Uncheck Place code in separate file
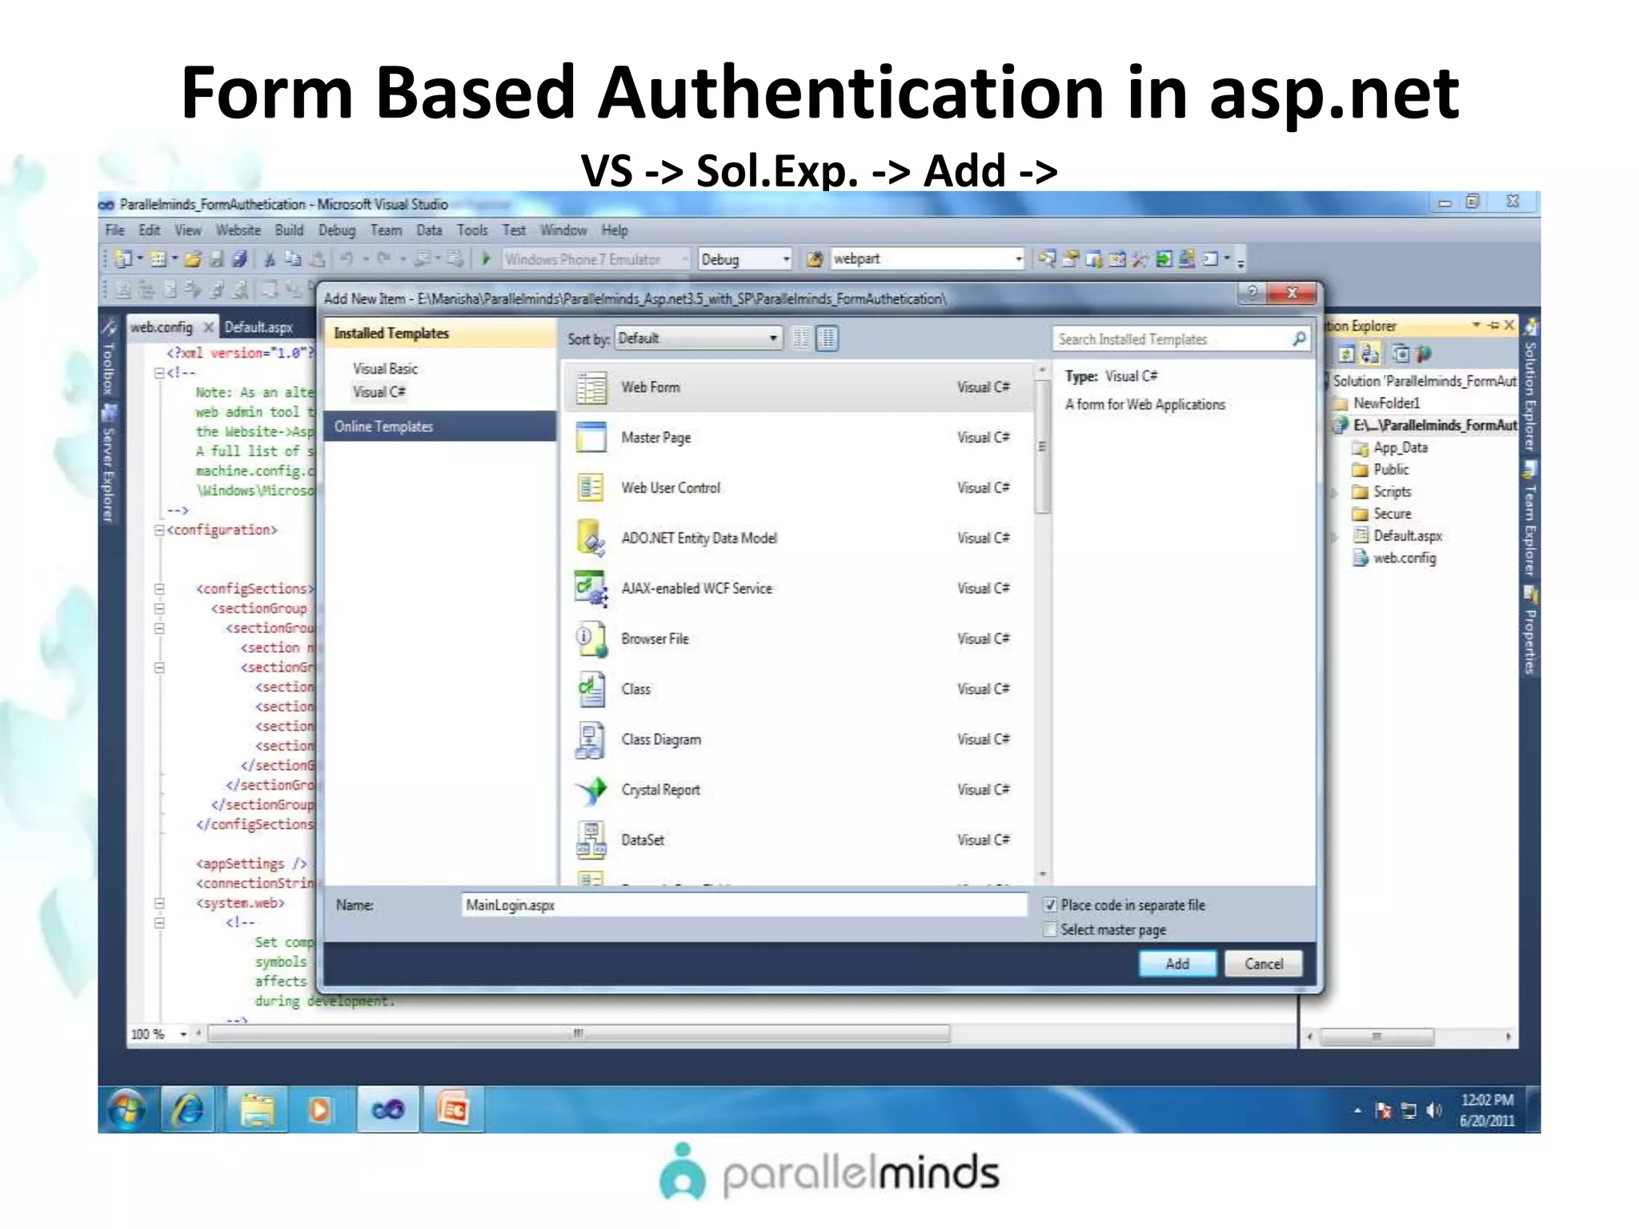This screenshot has width=1639, height=1229. 1050,906
